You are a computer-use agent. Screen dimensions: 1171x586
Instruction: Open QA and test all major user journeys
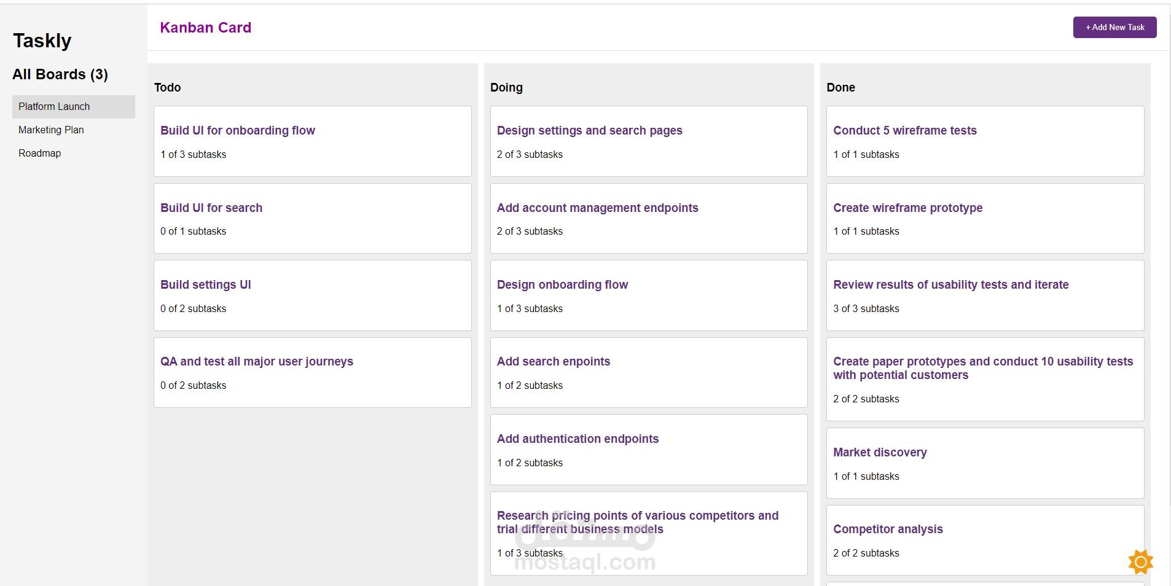click(312, 372)
